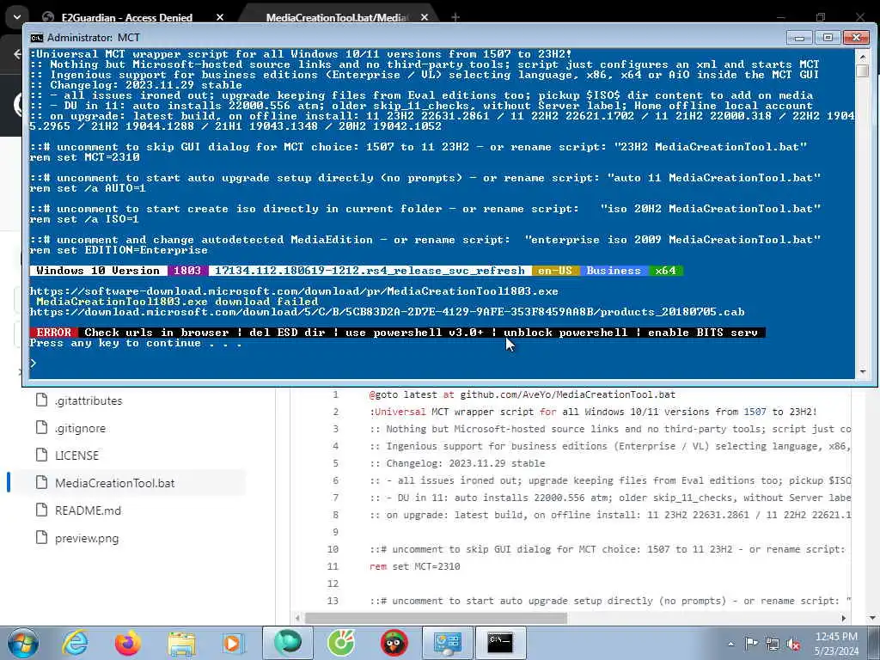The image size is (880, 660).
Task: Click the Business label in console
Action: (x=614, y=271)
